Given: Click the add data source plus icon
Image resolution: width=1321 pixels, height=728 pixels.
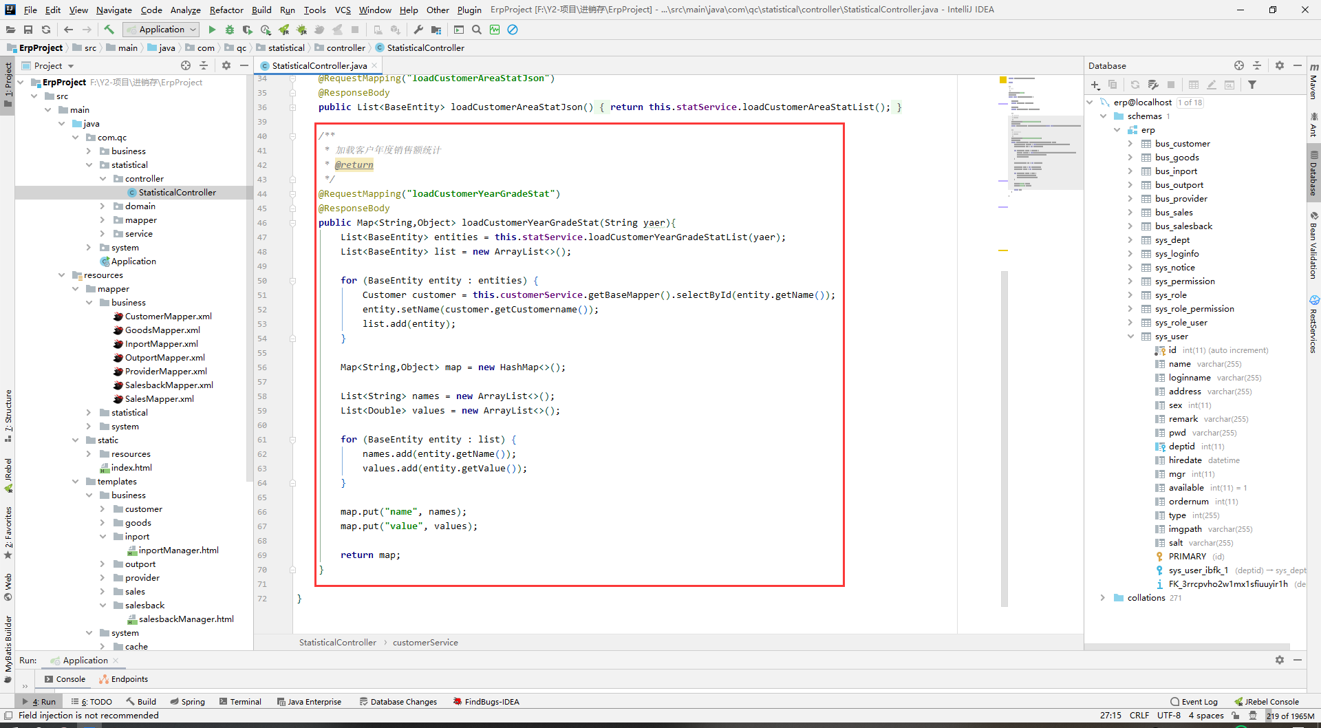Looking at the screenshot, I should click(1095, 85).
